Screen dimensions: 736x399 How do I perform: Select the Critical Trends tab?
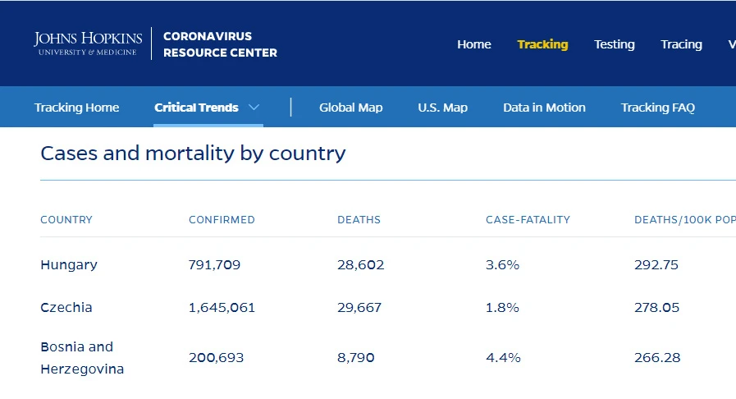point(197,108)
